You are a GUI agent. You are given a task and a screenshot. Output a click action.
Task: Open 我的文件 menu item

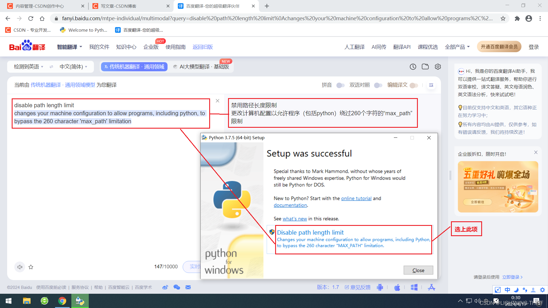coord(99,47)
